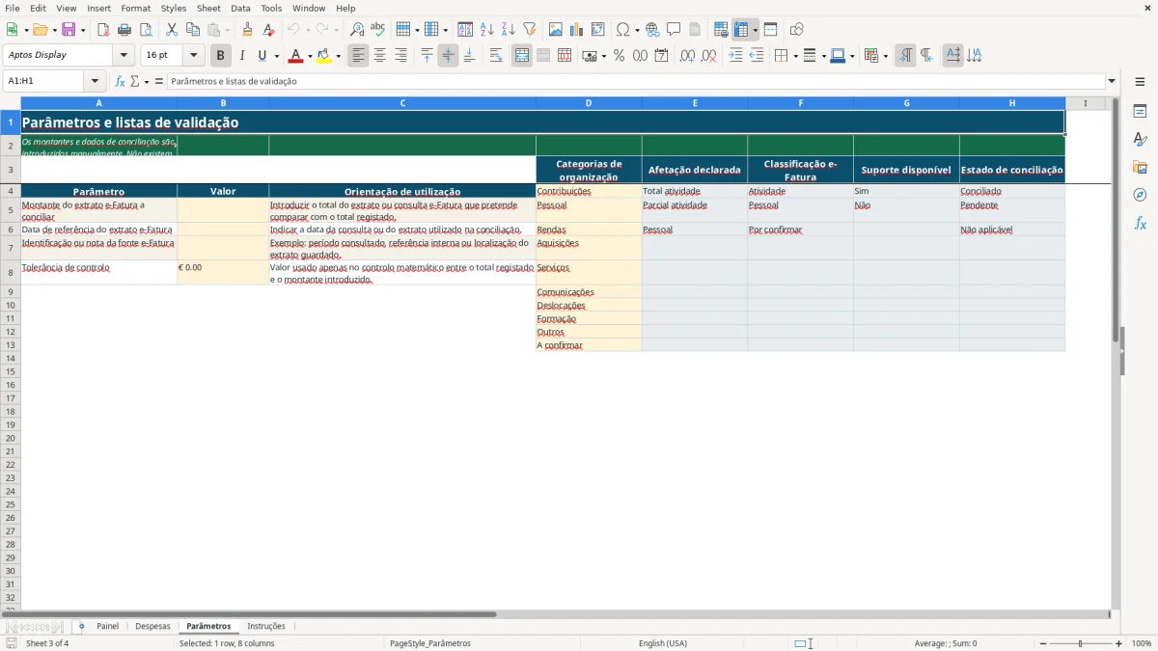Adjust the zoom slider in status bar
Image resolution: width=1158 pixels, height=651 pixels.
point(1080,643)
